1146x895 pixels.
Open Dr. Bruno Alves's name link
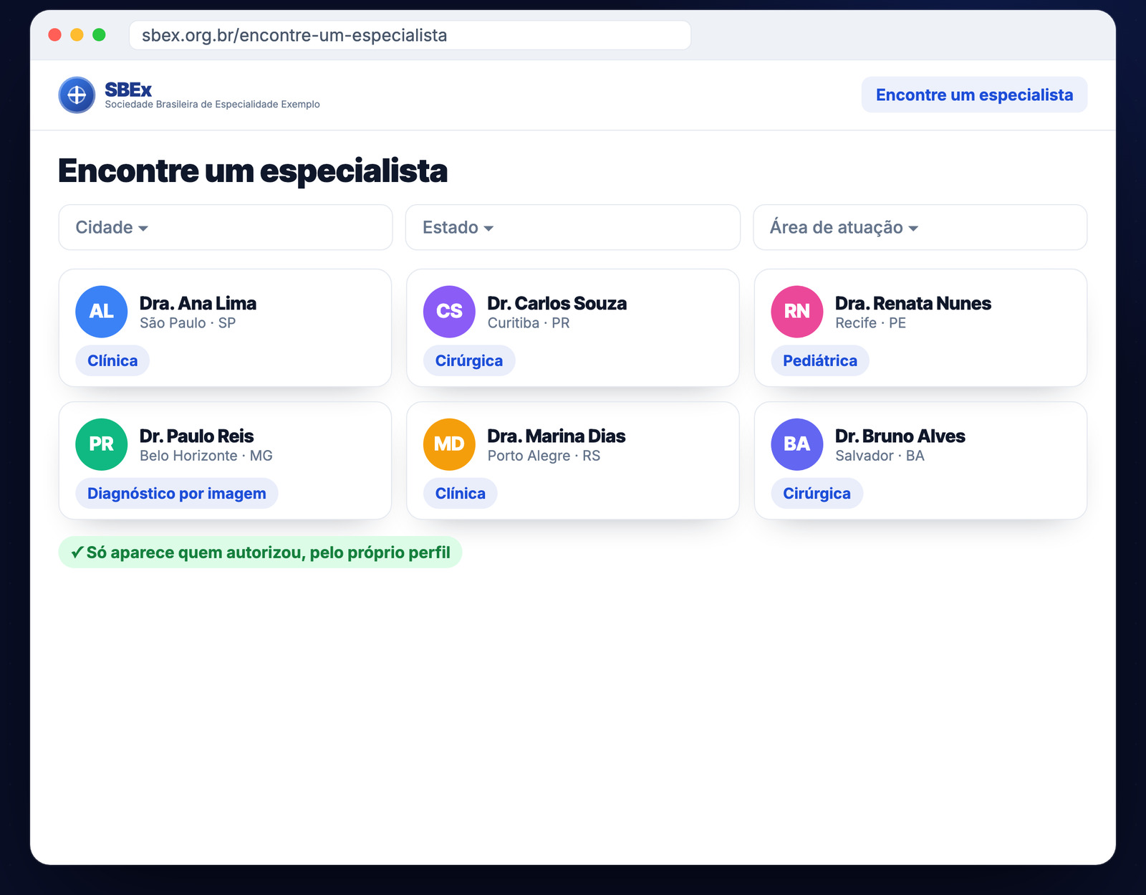[x=900, y=436]
